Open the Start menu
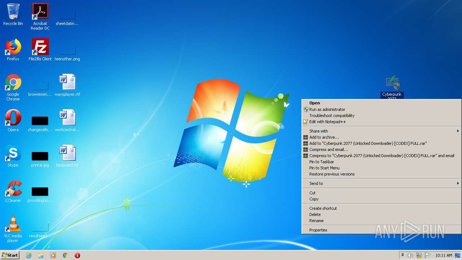The width and height of the screenshot is (462, 260). pyautogui.click(x=10, y=255)
